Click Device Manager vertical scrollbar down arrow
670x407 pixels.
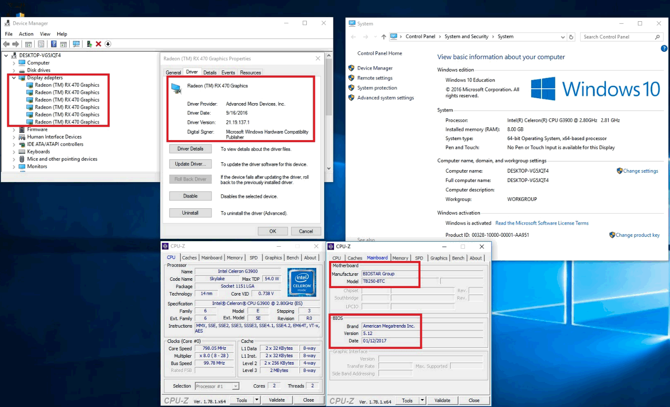[x=329, y=168]
